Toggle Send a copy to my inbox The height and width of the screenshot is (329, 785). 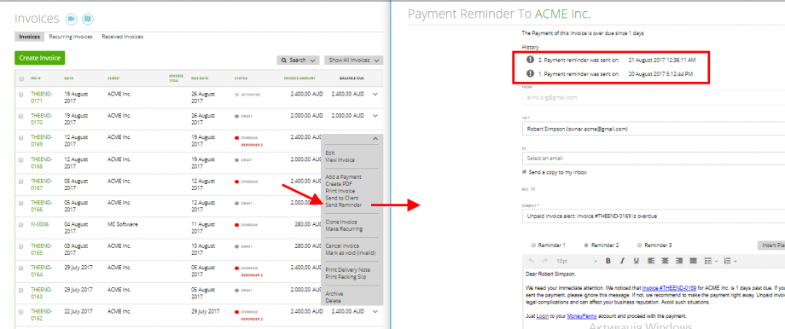click(x=524, y=172)
